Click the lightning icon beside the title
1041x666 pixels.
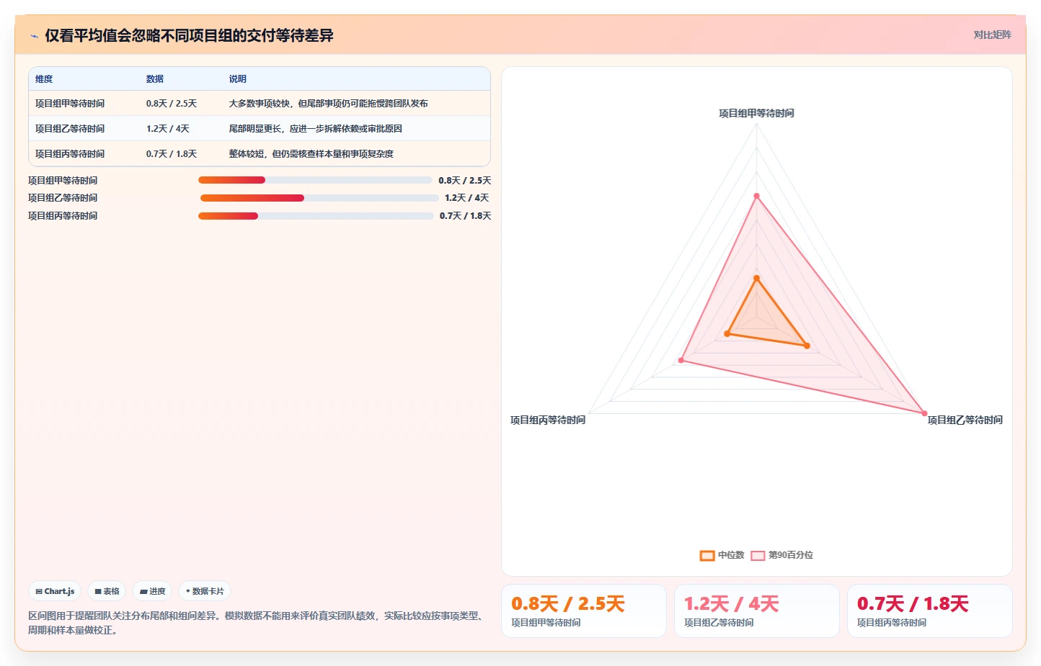coord(34,36)
